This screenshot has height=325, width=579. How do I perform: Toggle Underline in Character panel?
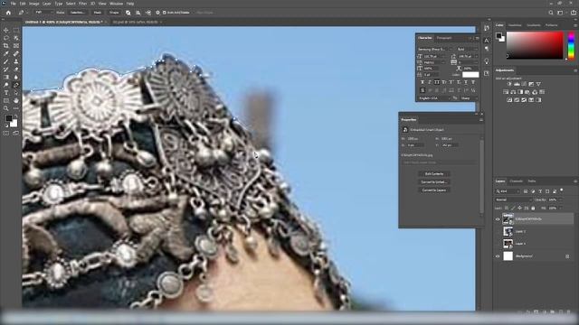pyautogui.click(x=466, y=82)
